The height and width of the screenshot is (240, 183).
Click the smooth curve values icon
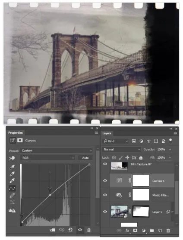(12, 202)
